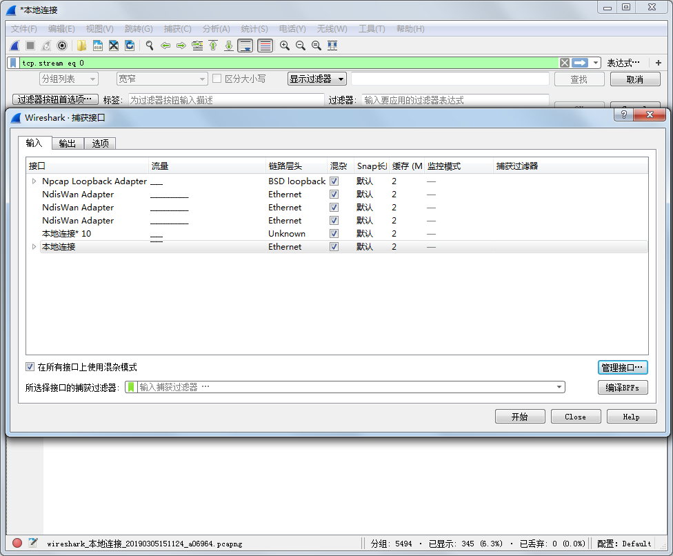673x556 pixels.
Task: Open a capture file with folder icon
Action: pyautogui.click(x=81, y=46)
